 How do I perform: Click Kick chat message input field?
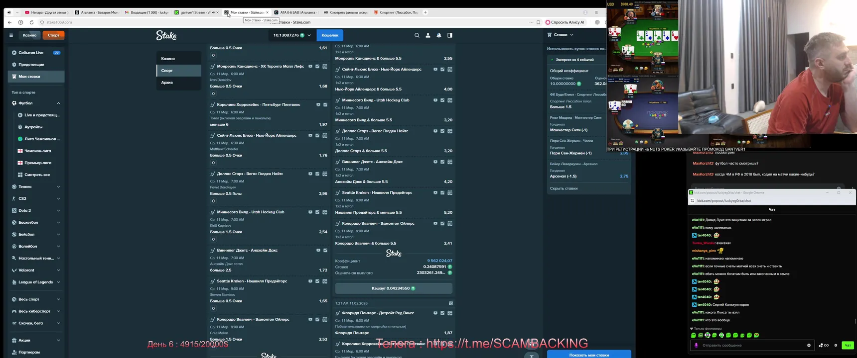(752, 345)
